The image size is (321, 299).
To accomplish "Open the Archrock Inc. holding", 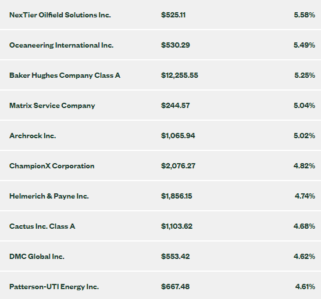I will (x=33, y=136).
